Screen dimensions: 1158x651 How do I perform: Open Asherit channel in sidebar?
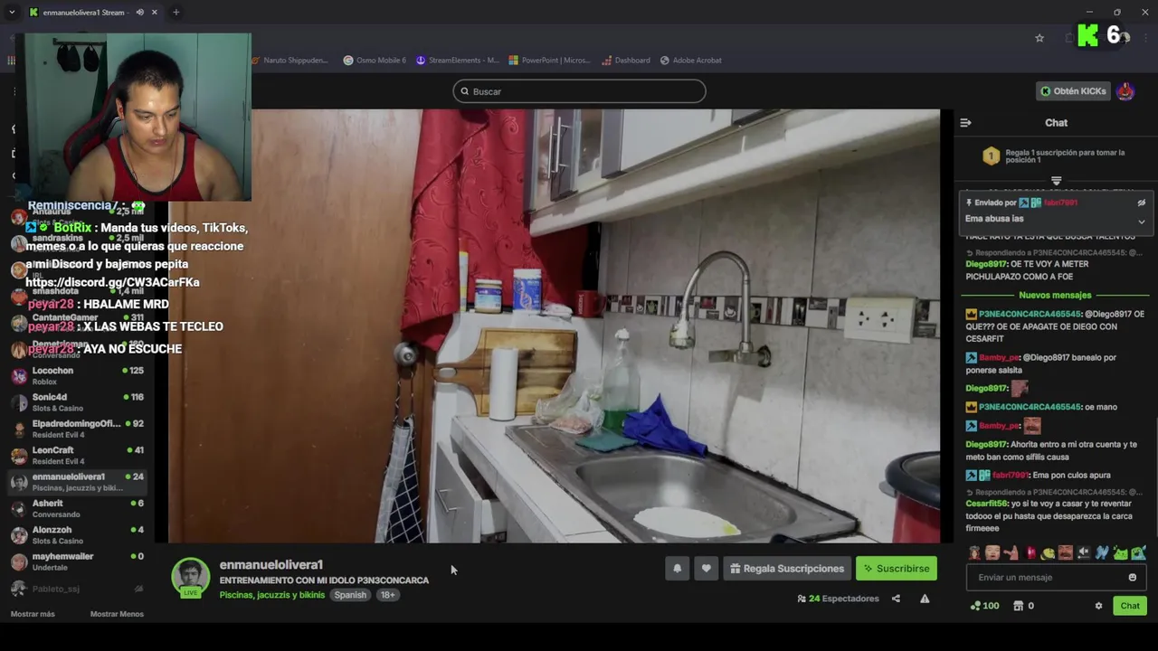click(78, 509)
